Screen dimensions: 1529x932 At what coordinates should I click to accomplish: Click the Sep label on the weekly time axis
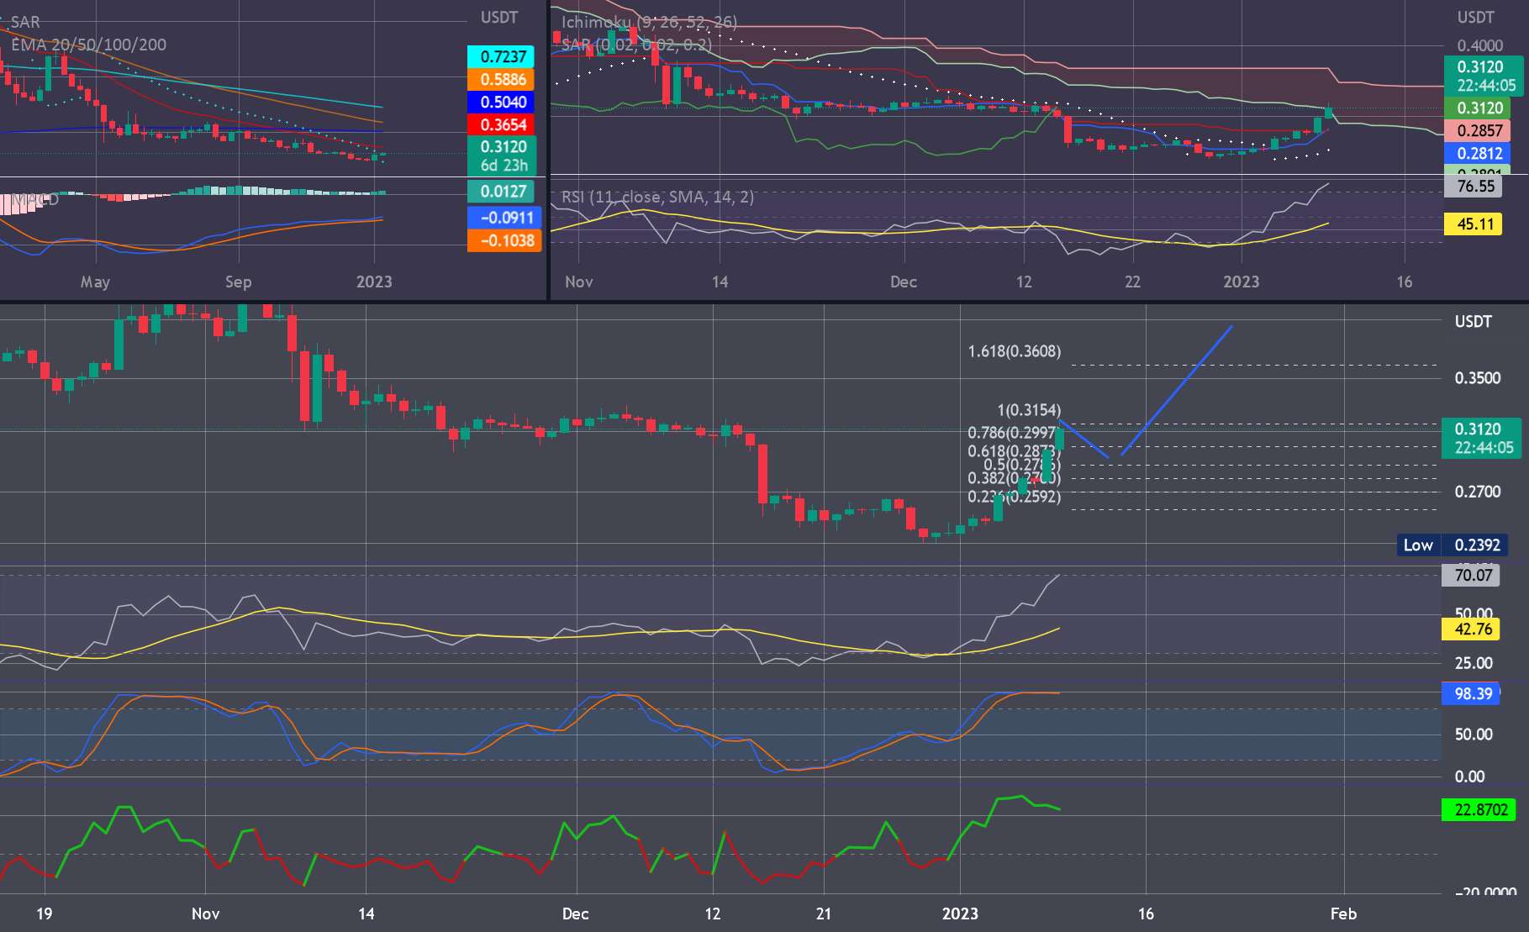pyautogui.click(x=238, y=282)
